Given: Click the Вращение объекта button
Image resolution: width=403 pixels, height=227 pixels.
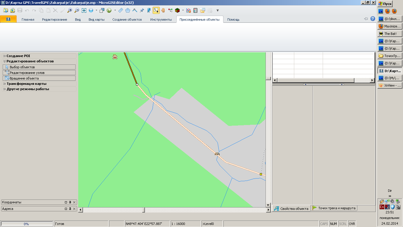Looking at the screenshot, I should pyautogui.click(x=24, y=78).
